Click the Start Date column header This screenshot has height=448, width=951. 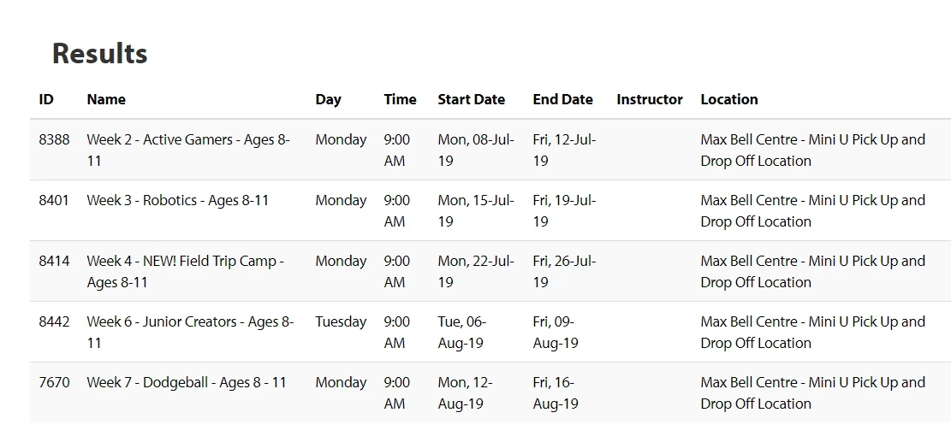(471, 99)
